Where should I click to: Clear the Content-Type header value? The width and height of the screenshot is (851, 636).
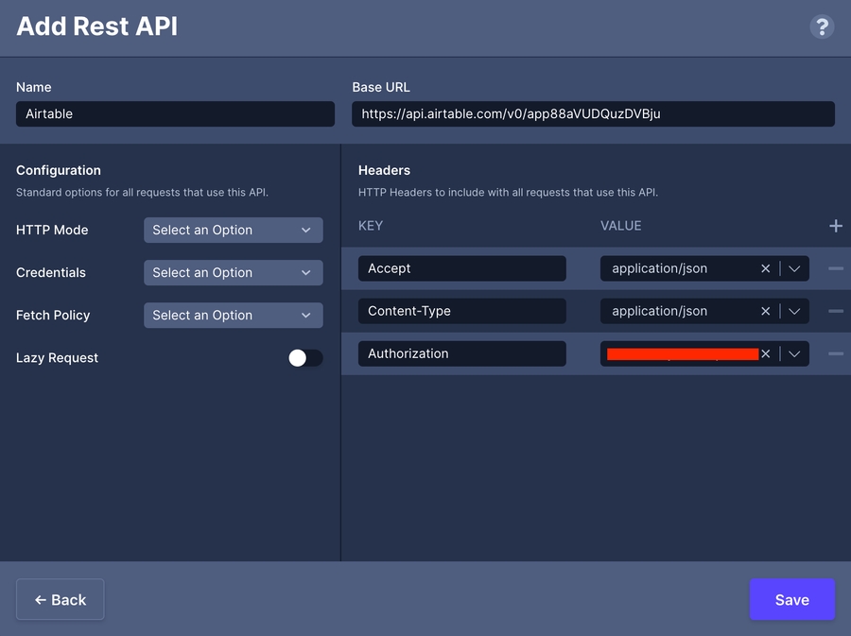[766, 311]
